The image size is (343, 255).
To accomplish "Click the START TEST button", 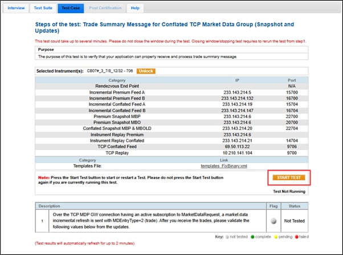I will point(289,178).
